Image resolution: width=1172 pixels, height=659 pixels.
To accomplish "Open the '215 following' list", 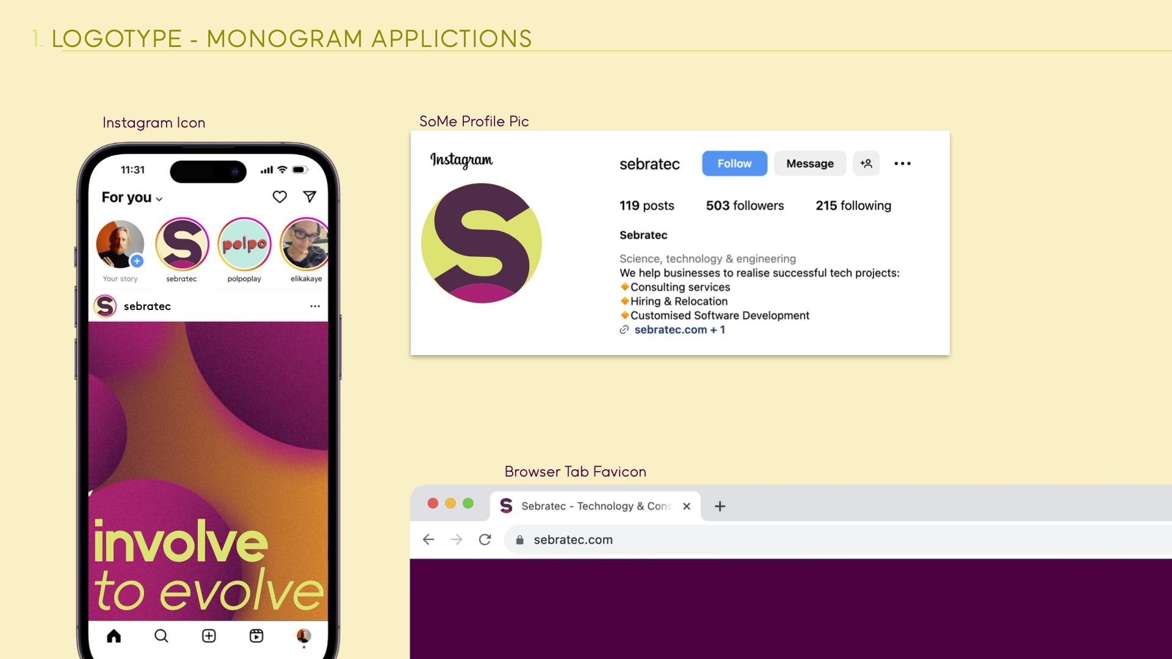I will pyautogui.click(x=853, y=206).
